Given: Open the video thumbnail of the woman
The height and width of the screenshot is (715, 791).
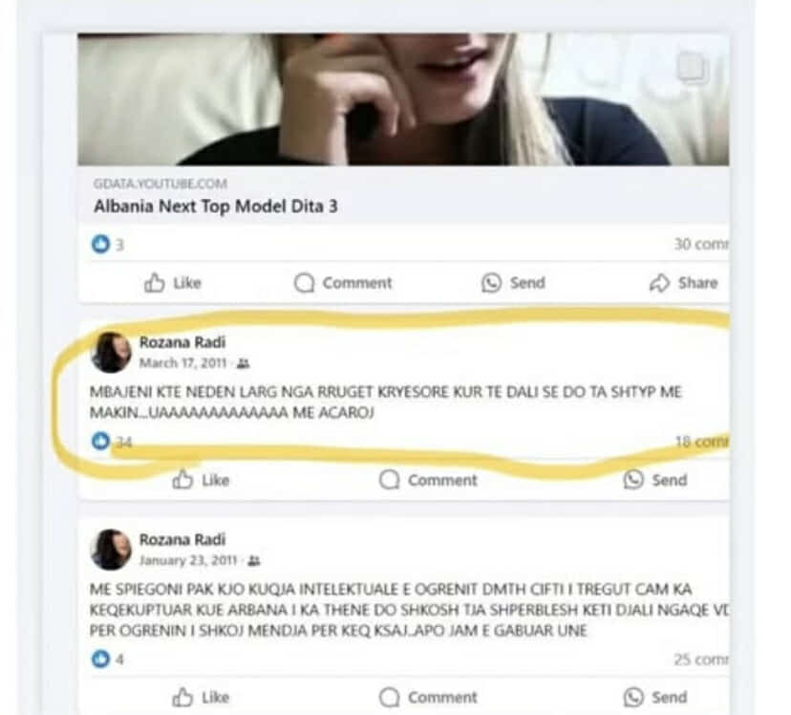Looking at the screenshot, I should pos(403,99).
